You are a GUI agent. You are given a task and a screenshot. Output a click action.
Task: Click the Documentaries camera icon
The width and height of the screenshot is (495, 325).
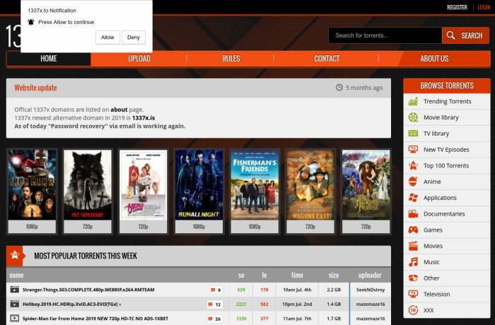tap(413, 213)
